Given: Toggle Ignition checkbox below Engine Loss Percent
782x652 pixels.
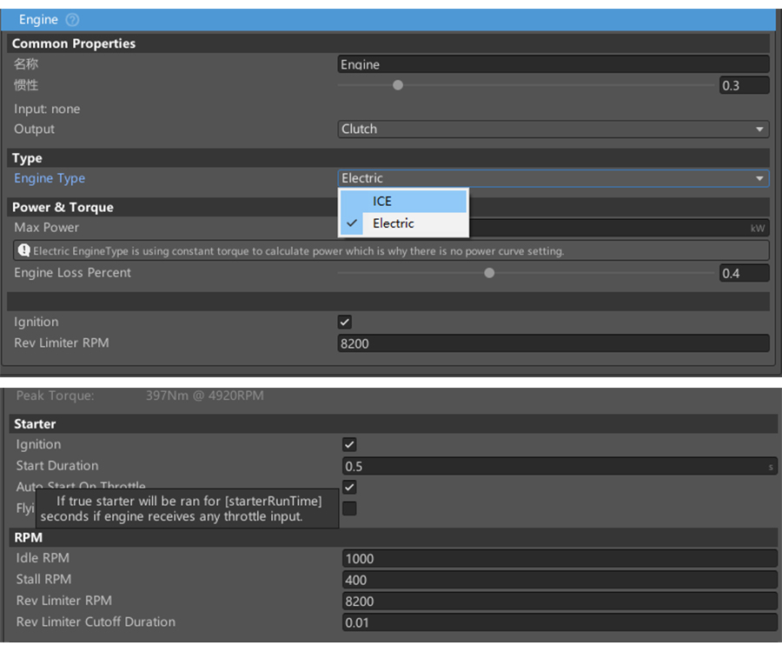Looking at the screenshot, I should pos(345,322).
